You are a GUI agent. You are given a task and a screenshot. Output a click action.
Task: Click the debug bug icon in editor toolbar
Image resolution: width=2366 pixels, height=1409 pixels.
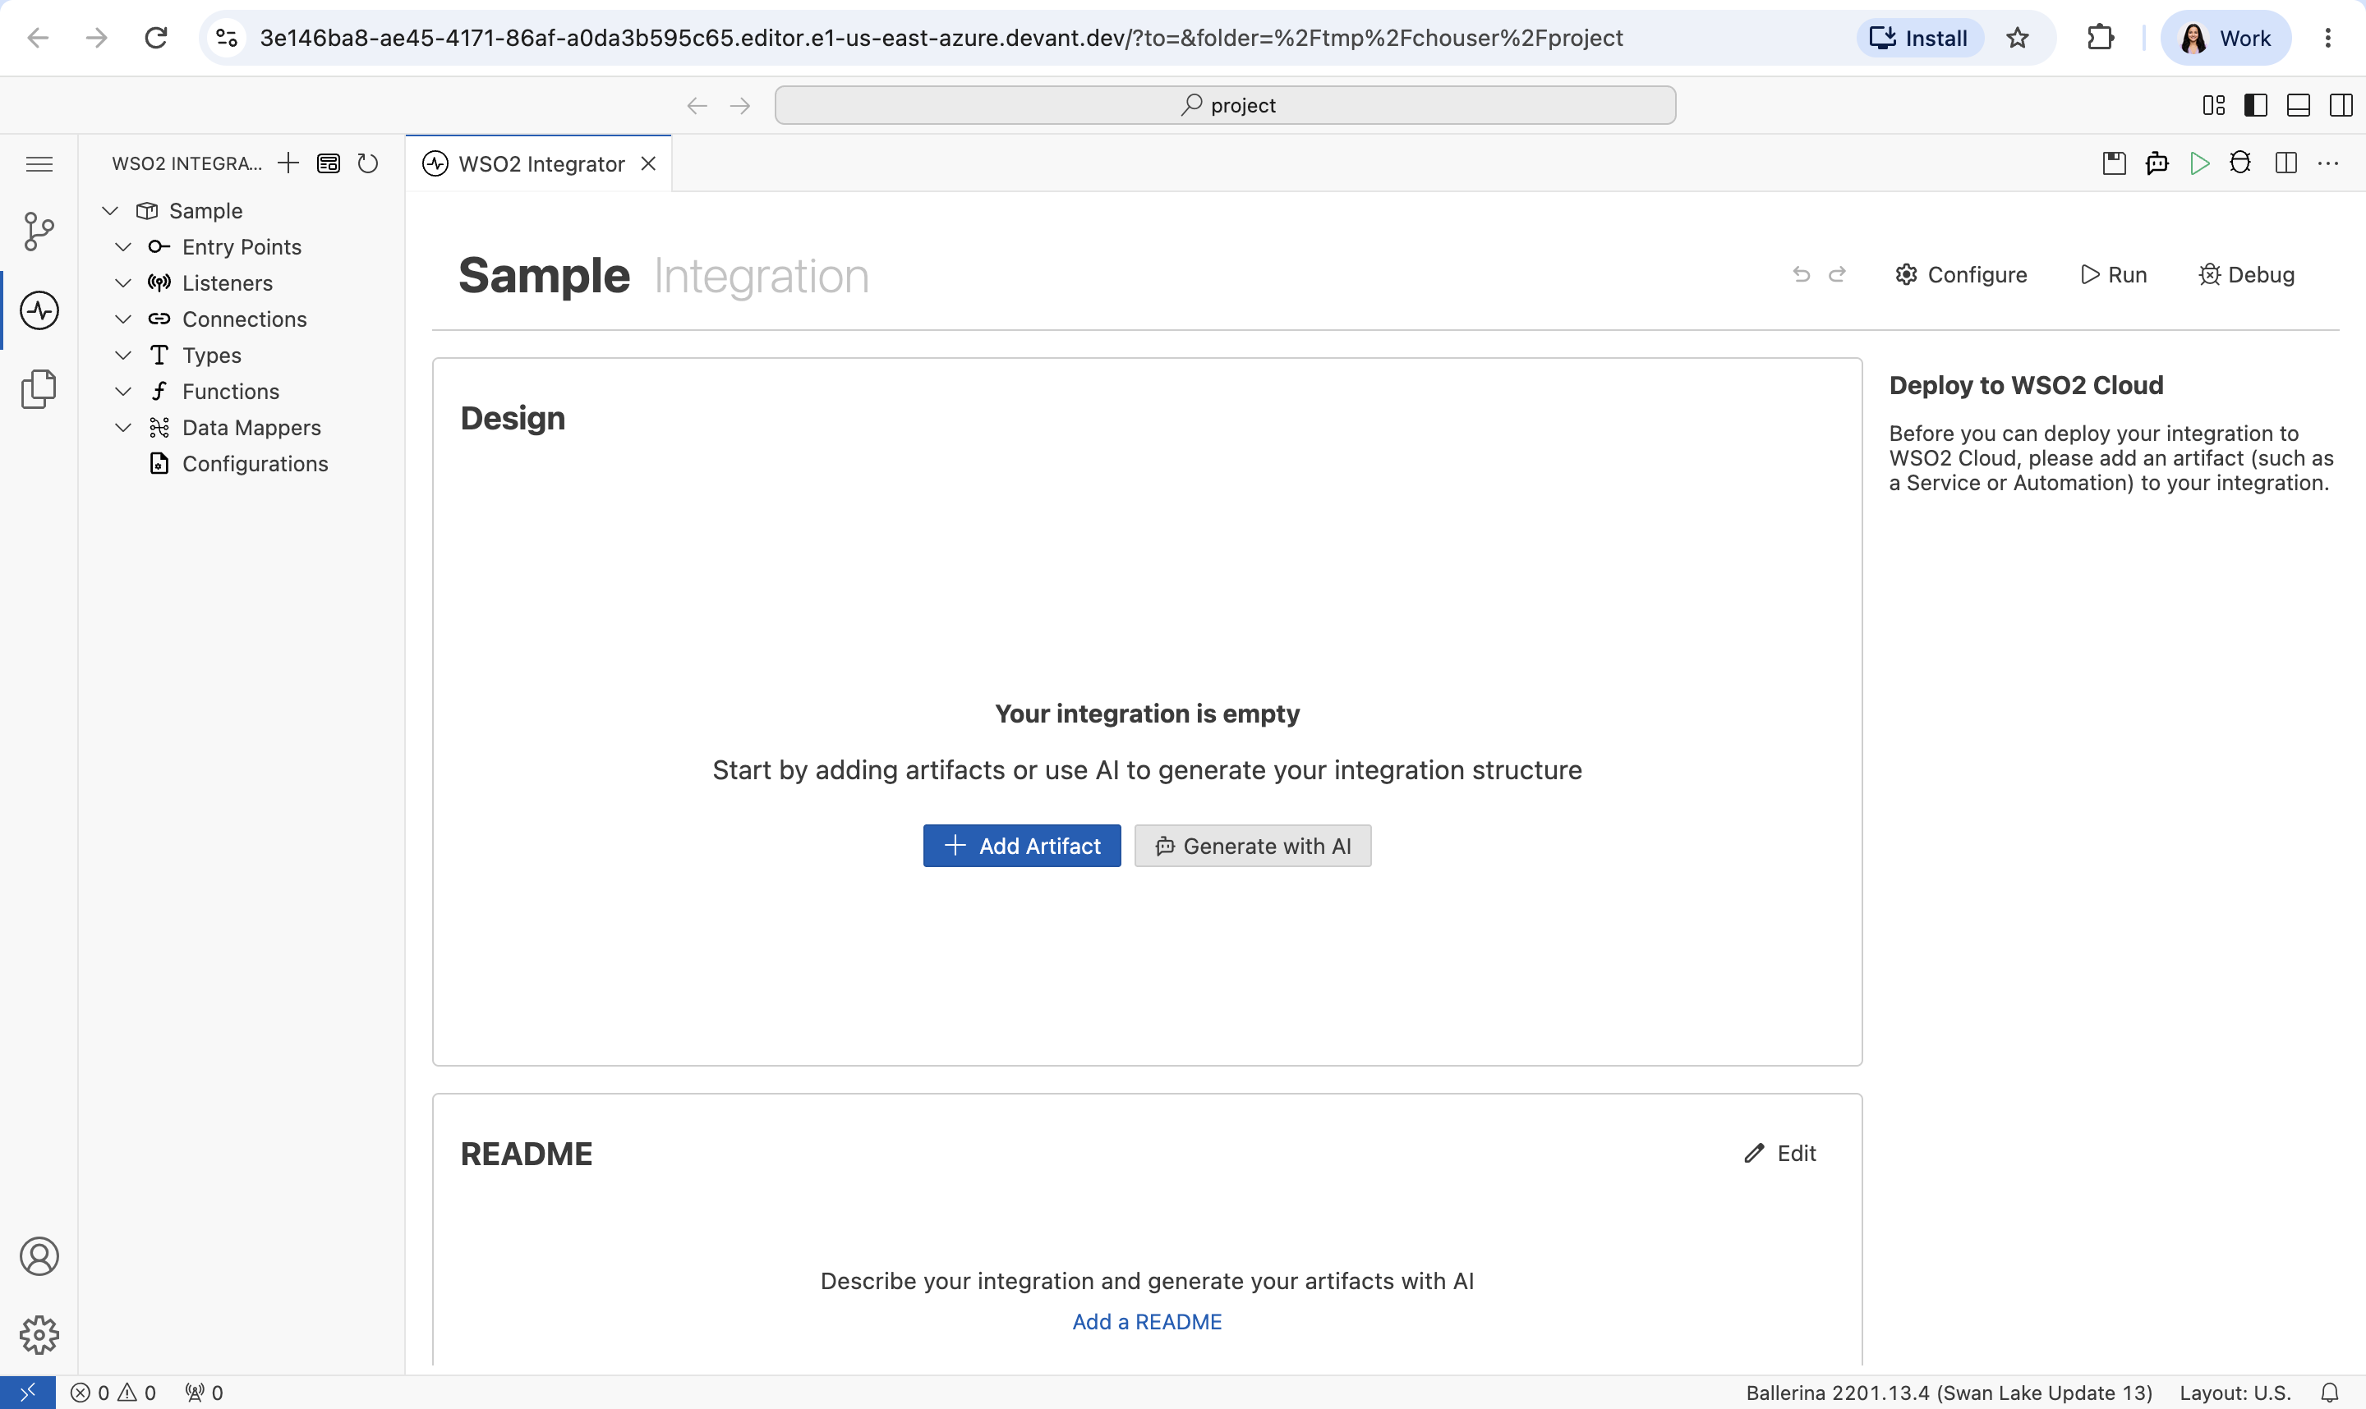click(2240, 163)
